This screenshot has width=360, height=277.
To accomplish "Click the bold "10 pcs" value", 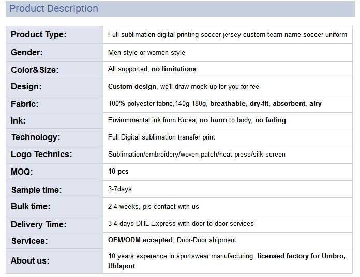I will (118, 171).
